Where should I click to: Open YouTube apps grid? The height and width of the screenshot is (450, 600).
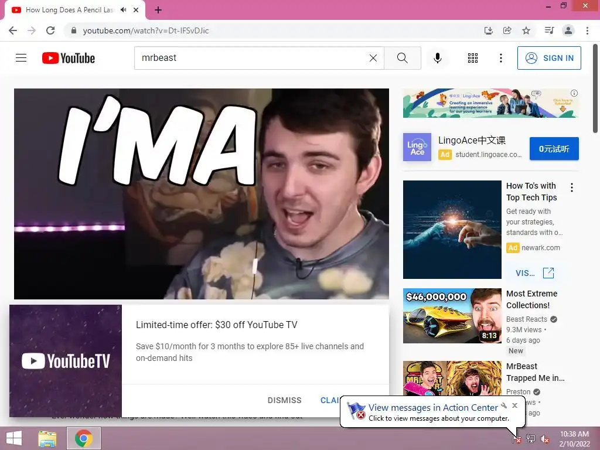(473, 58)
